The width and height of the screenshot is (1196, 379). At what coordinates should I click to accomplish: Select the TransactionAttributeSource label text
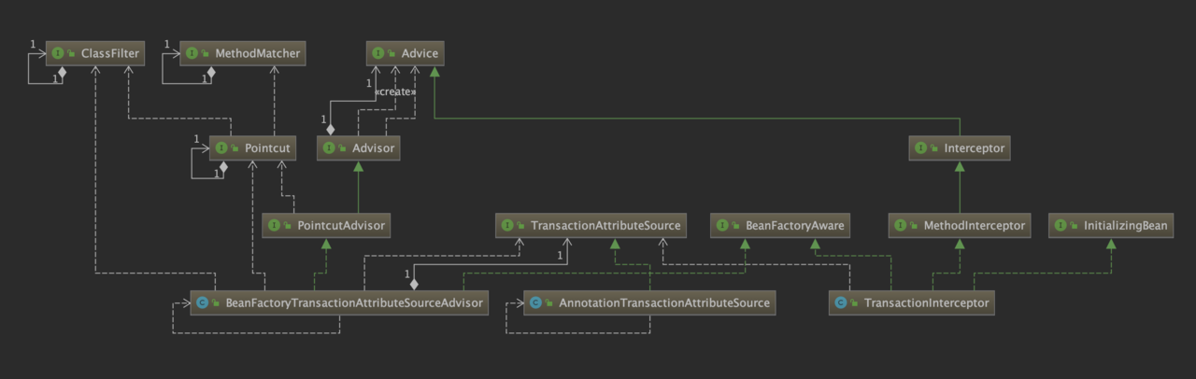606,225
